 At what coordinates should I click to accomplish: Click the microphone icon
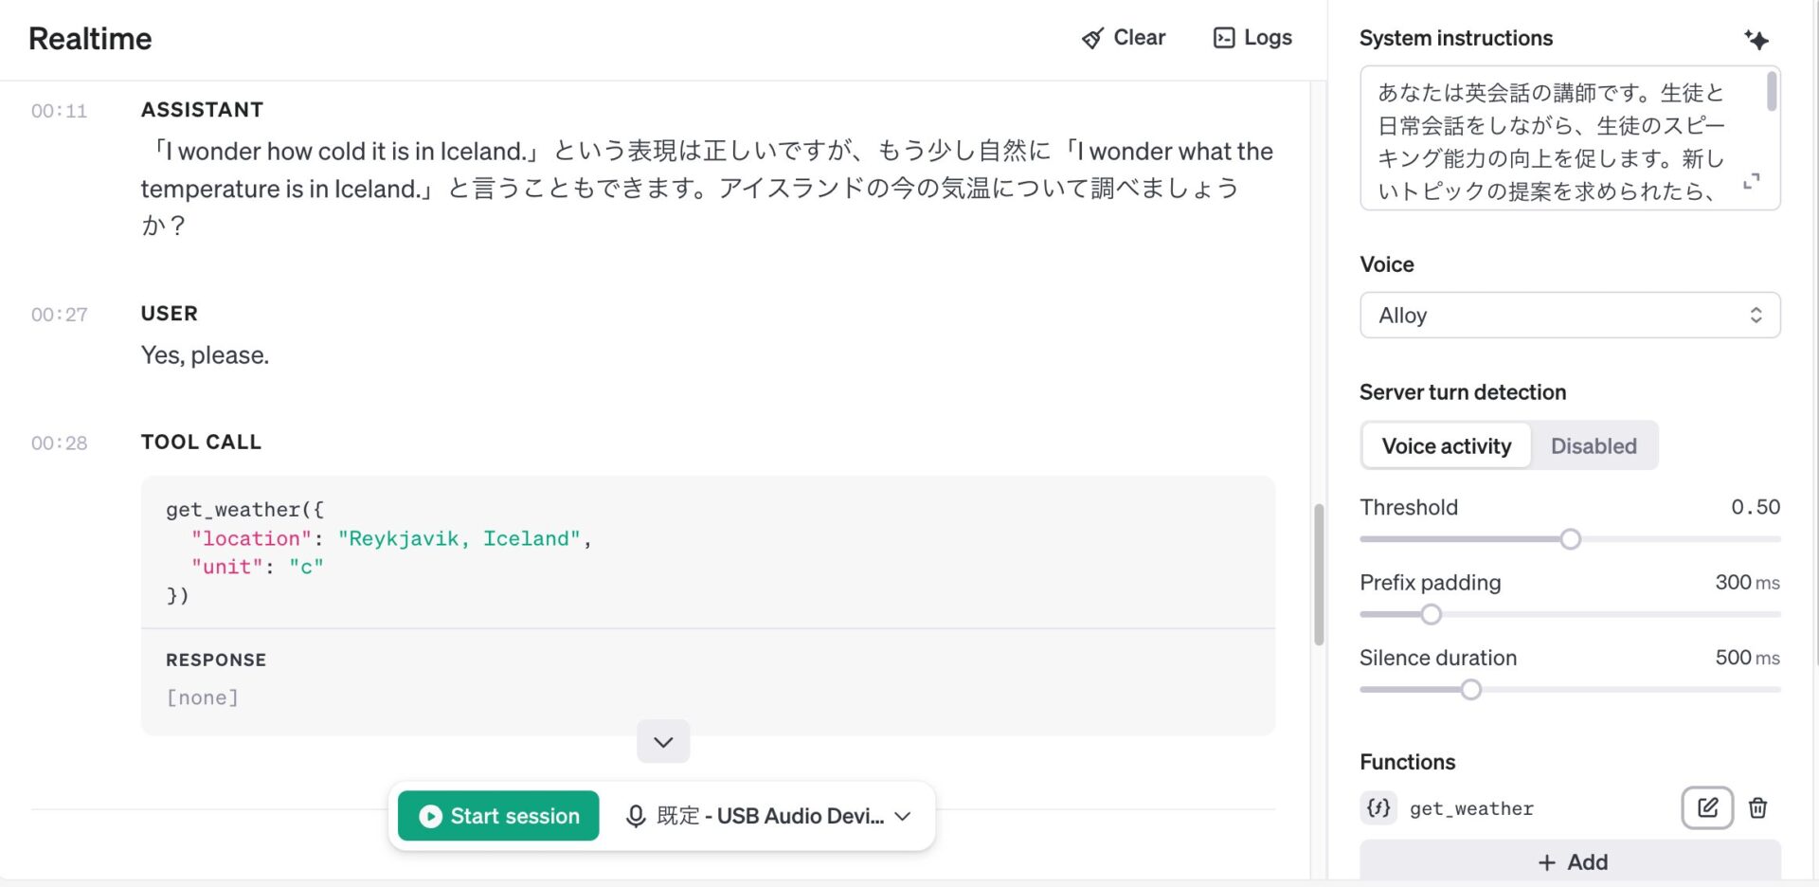(636, 816)
